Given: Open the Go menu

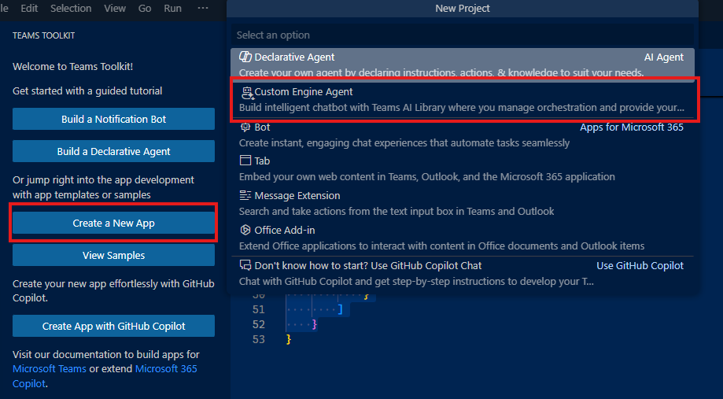Looking at the screenshot, I should 145,9.
